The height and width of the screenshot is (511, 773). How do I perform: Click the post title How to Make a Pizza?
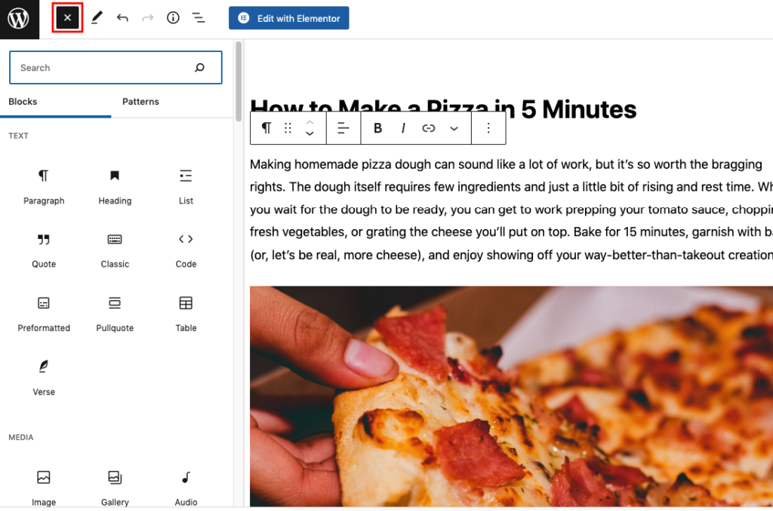(442, 109)
